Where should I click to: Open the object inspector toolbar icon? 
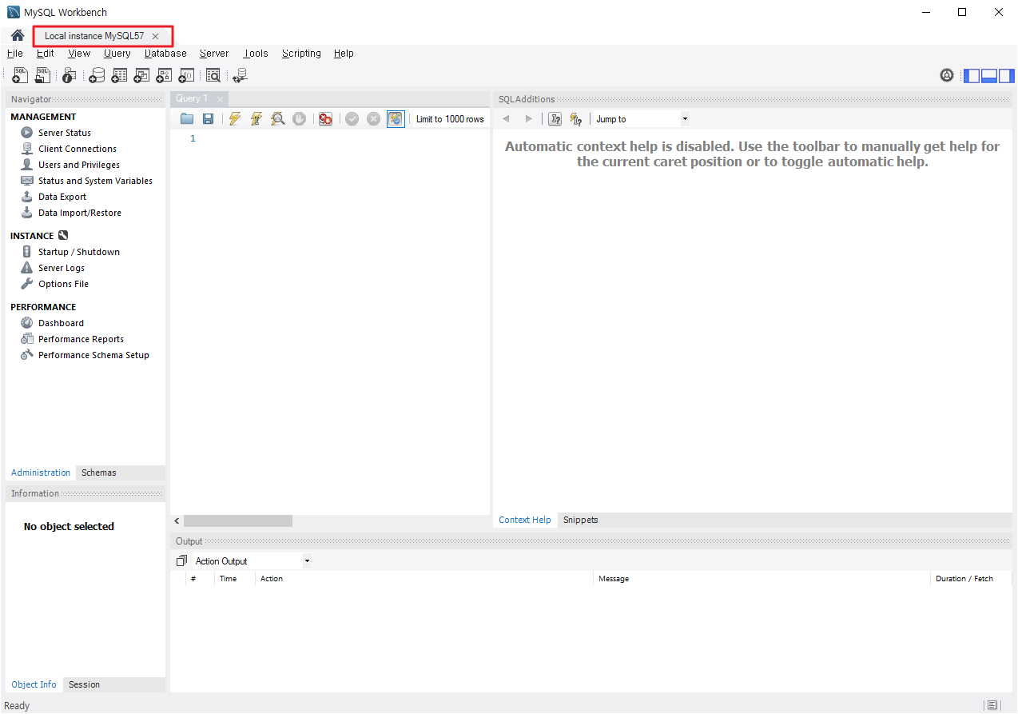coord(70,75)
